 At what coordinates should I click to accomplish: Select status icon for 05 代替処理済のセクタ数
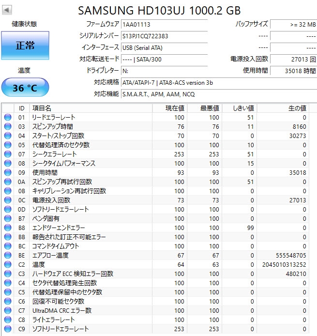[8, 145]
